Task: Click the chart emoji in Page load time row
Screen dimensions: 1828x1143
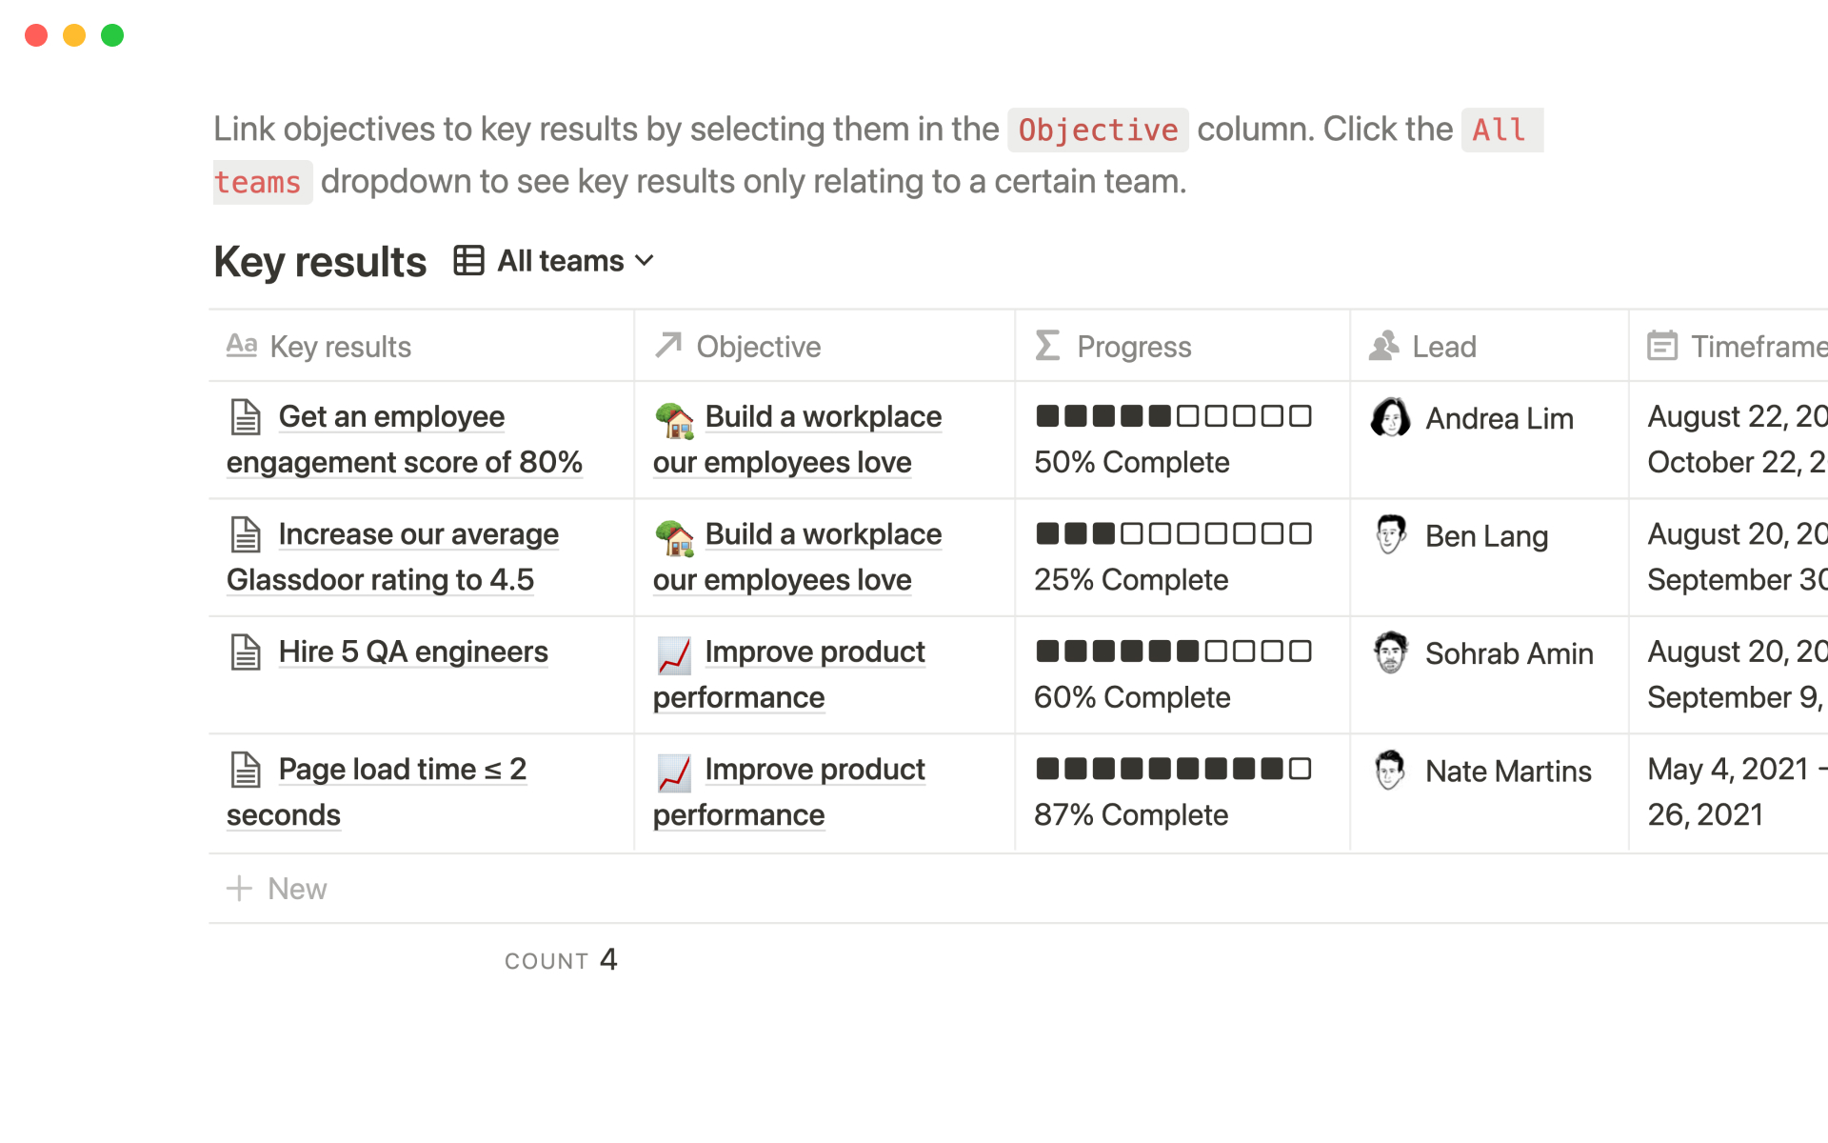Action: (674, 772)
